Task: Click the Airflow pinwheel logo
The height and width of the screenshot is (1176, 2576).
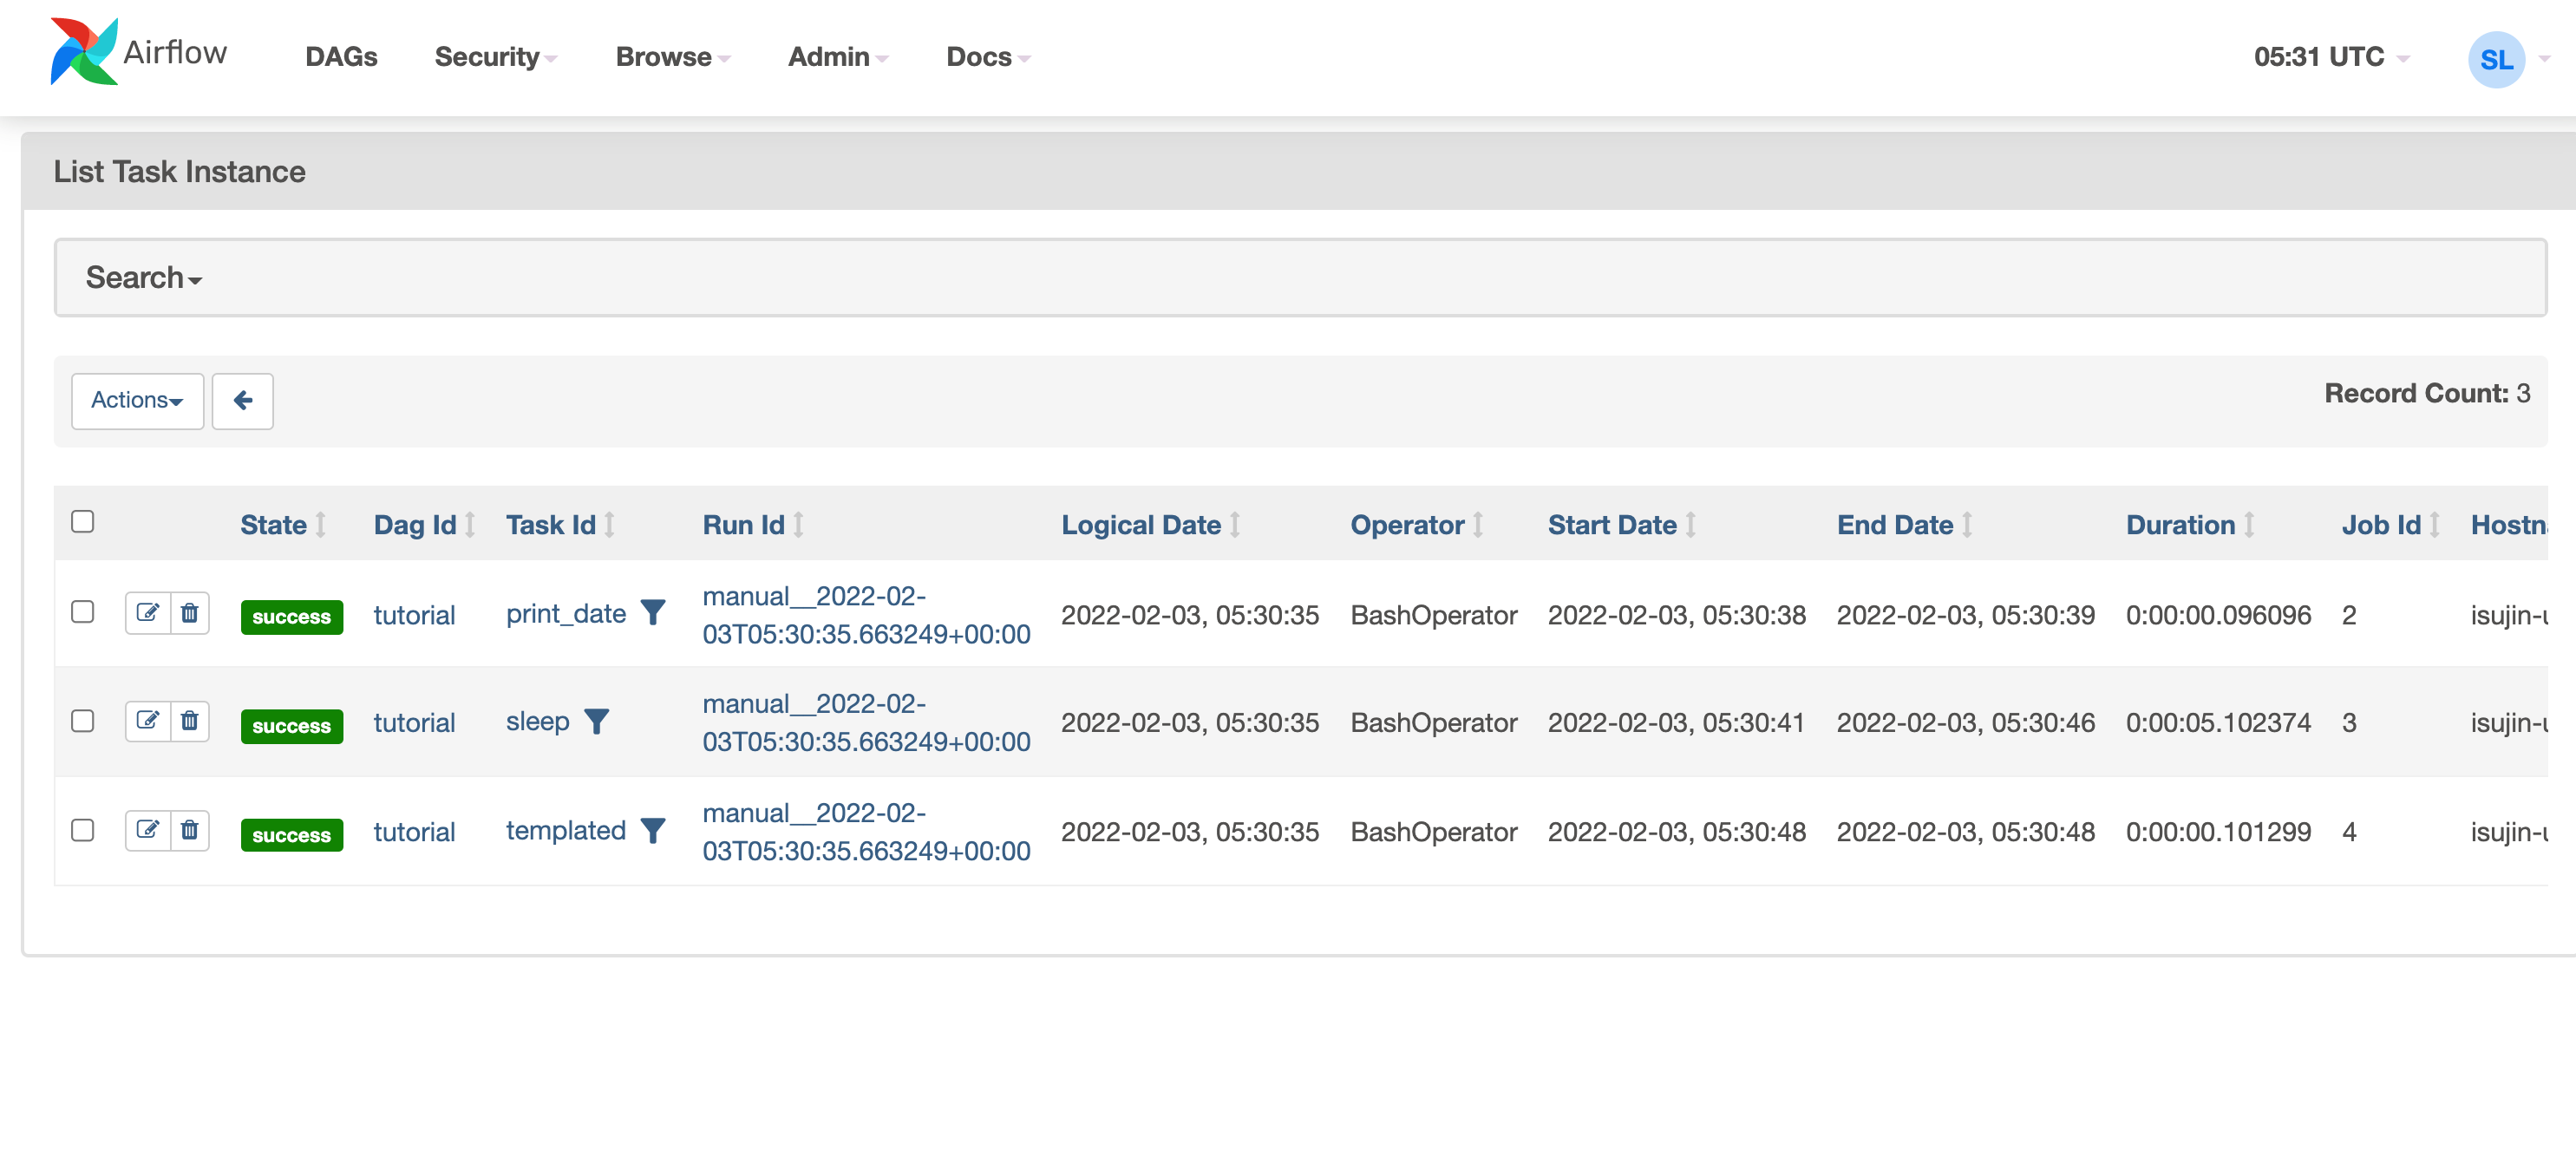Action: pos(84,52)
